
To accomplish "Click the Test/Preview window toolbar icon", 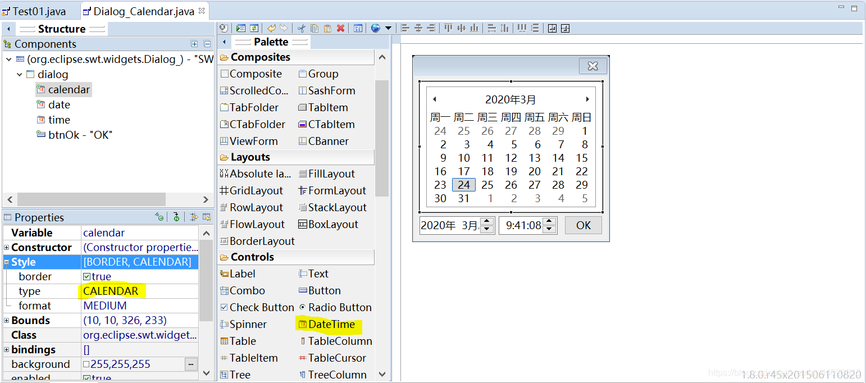I will [x=241, y=28].
